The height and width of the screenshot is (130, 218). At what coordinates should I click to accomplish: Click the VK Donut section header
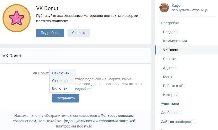click(x=12, y=56)
